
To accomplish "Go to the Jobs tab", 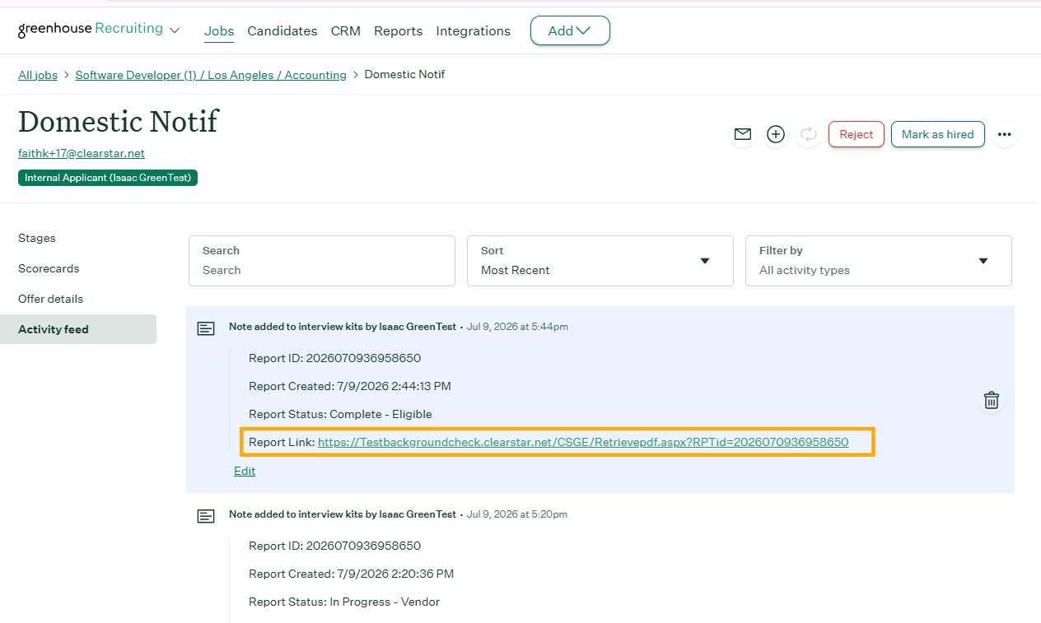I will (x=219, y=31).
